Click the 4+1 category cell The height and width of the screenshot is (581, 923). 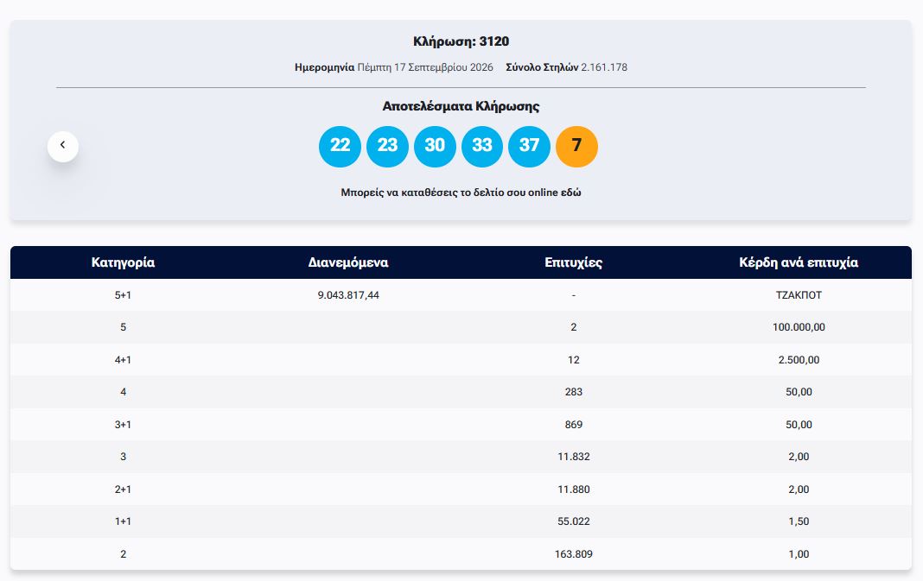123,360
